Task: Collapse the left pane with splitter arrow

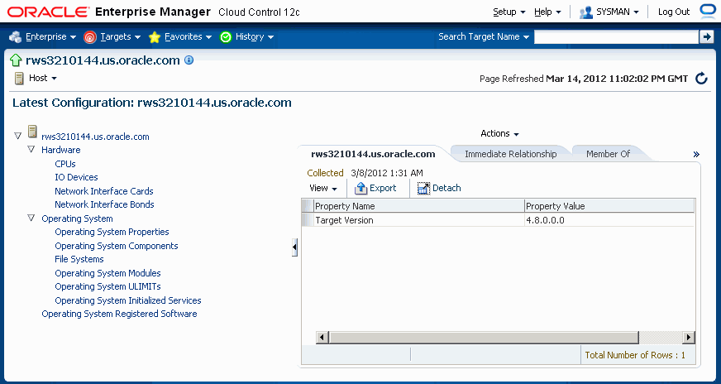Action: (294, 247)
